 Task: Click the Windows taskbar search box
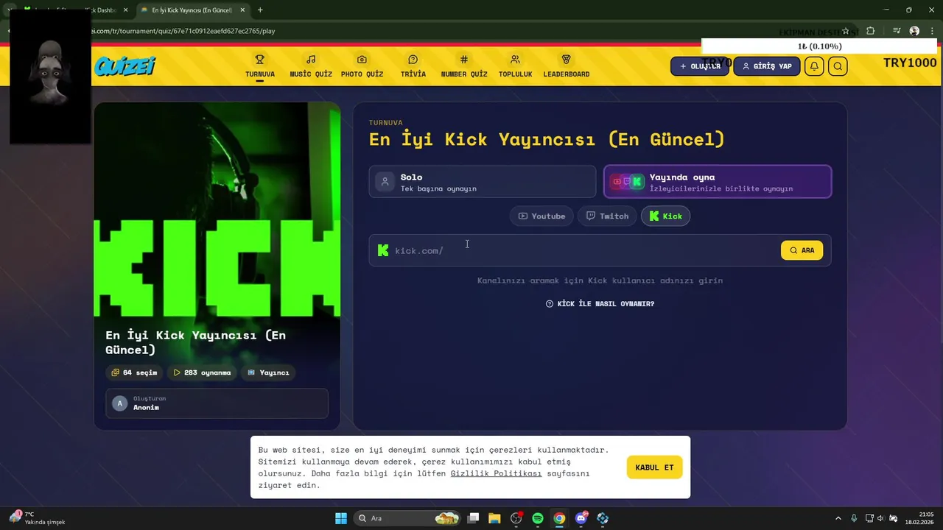407,518
